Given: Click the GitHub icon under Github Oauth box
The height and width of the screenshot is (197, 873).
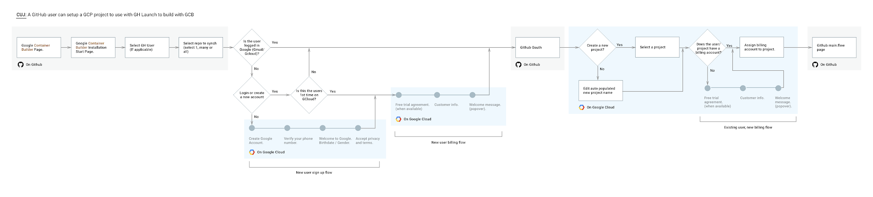Looking at the screenshot, I should tap(518, 65).
